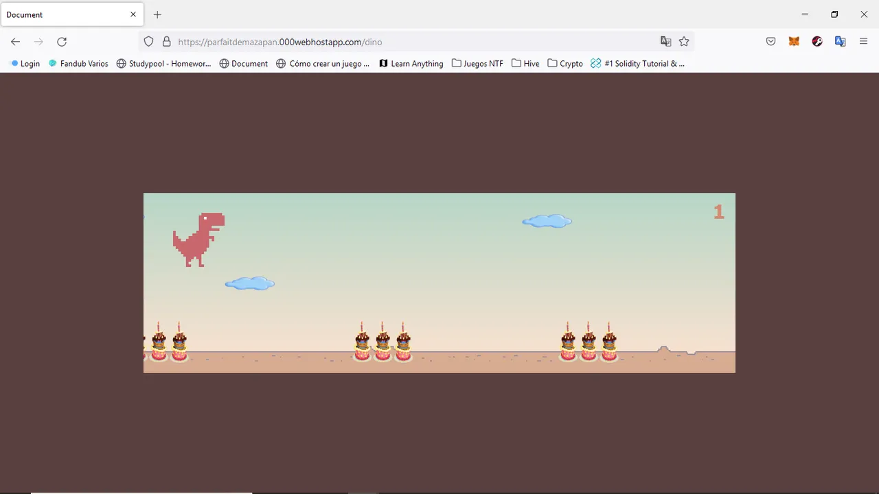Viewport: 879px width, 494px height.
Task: Click the upper right blue cloud
Action: (x=547, y=221)
